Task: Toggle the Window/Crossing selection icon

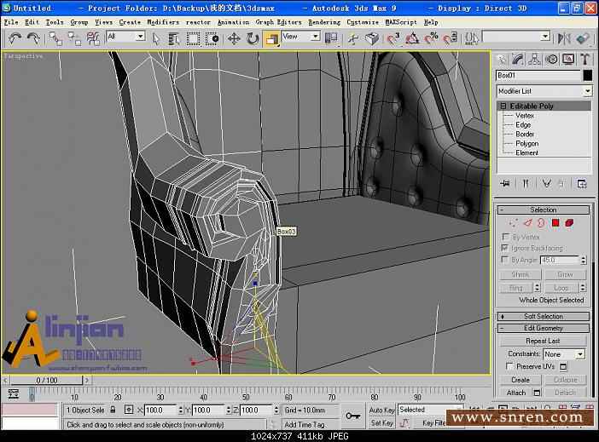Action: [212, 38]
